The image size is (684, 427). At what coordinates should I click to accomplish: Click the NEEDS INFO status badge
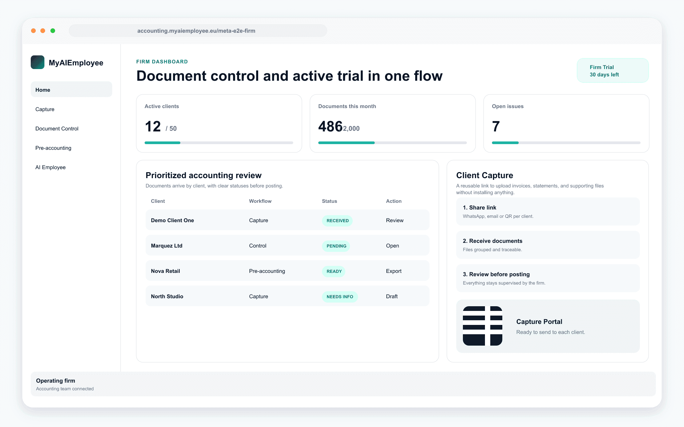point(340,297)
